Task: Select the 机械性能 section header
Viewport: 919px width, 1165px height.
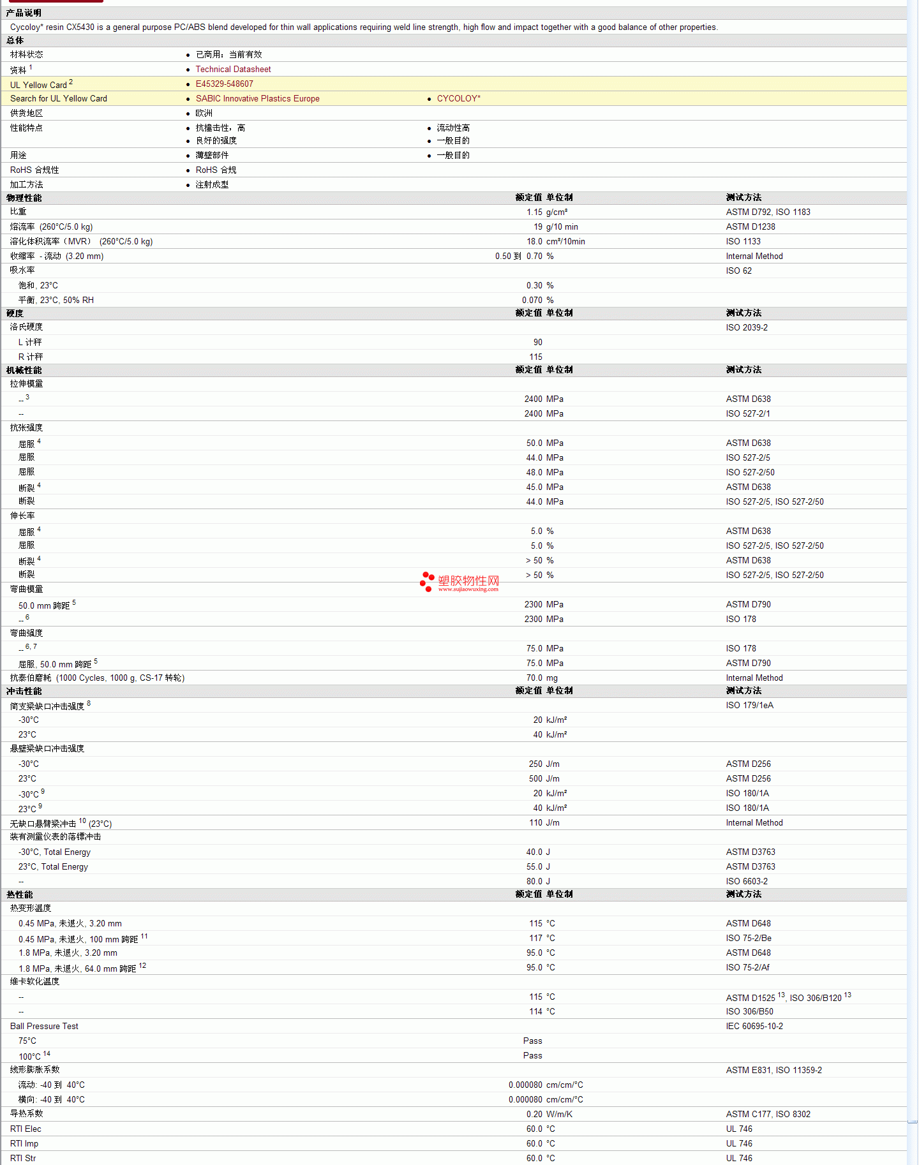Action: pos(24,370)
